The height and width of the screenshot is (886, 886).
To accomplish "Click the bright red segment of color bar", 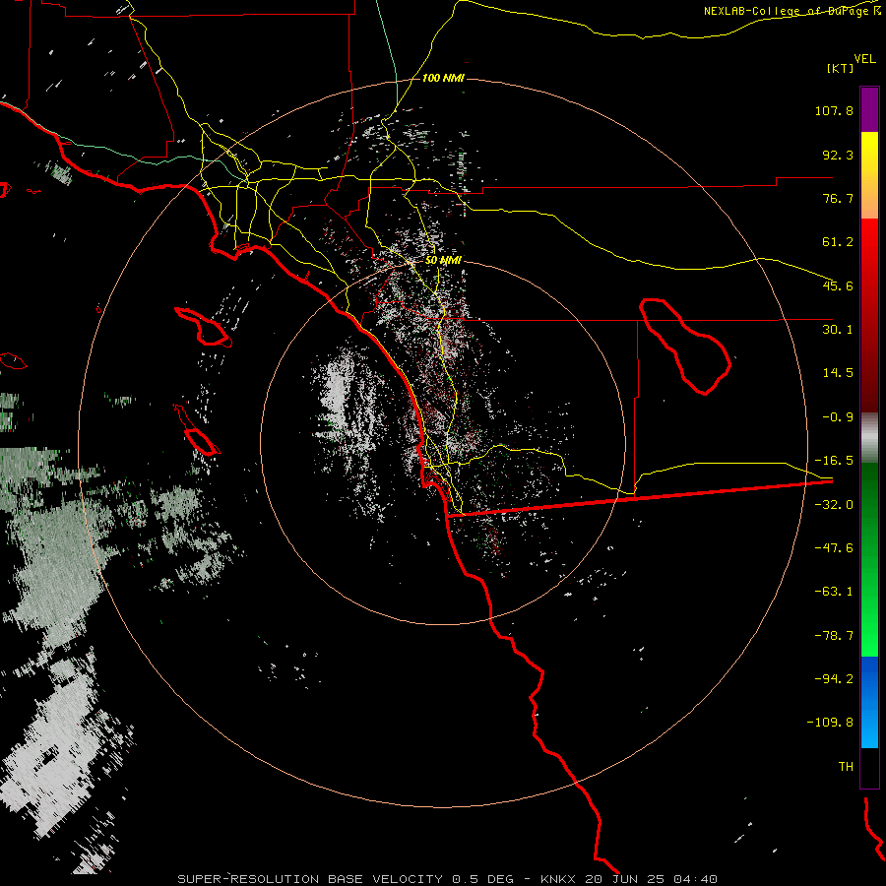I will (x=869, y=249).
